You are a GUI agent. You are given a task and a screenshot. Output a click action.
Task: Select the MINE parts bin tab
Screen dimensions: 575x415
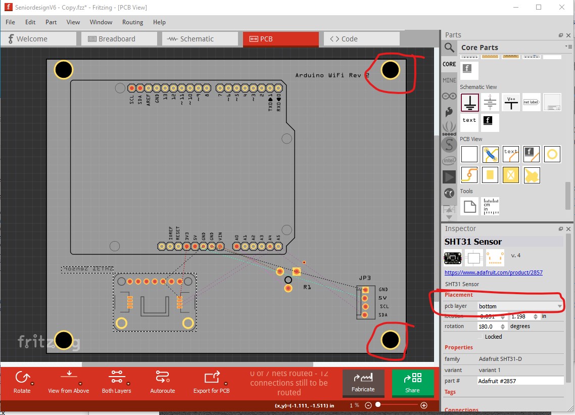click(x=449, y=80)
